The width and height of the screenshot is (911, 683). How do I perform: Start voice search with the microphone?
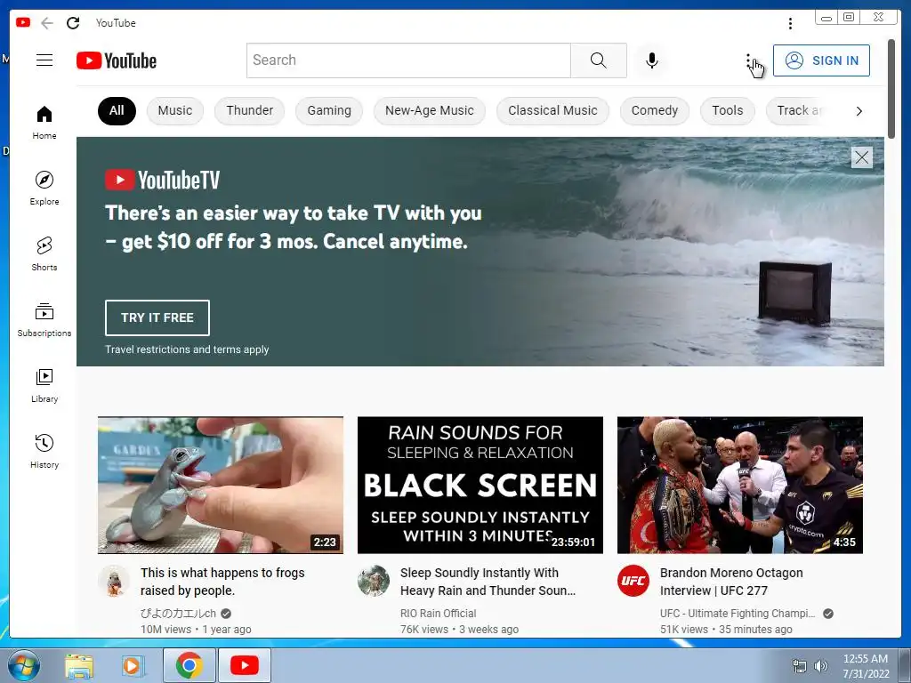click(652, 60)
